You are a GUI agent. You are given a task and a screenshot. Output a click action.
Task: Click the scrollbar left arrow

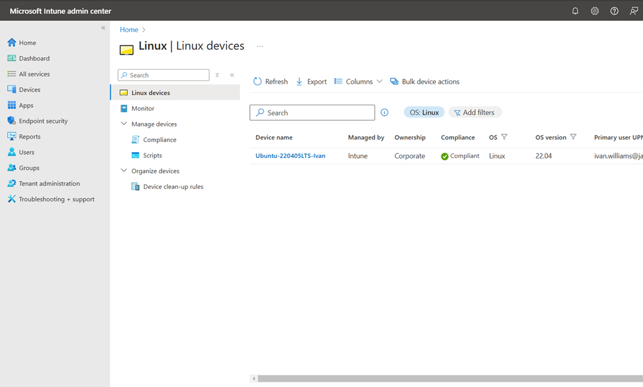[254, 378]
